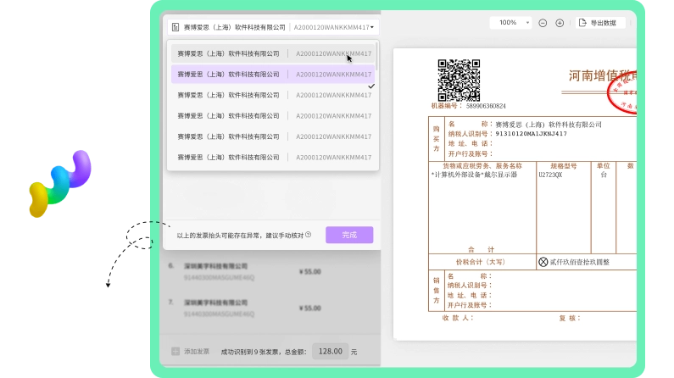Viewport: 674px width, 378px height.
Task: Click the plus icon beside 添加发票
Action: (175, 352)
